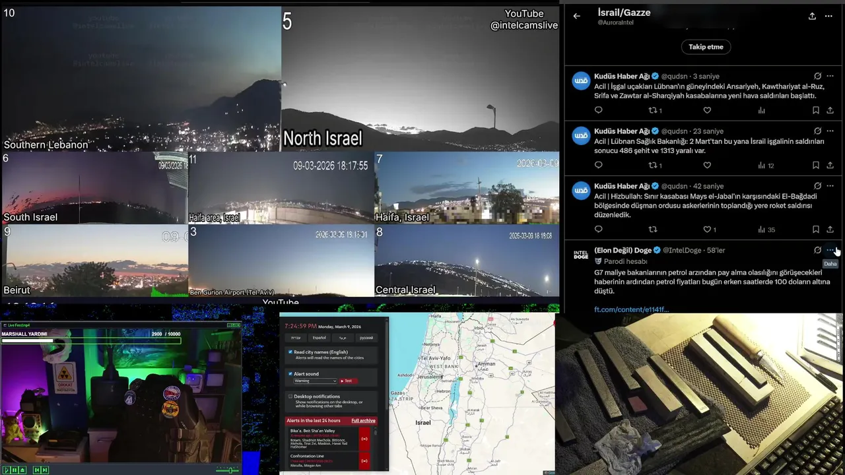The width and height of the screenshot is (845, 475).
Task: Switch alert panel language to Arabic
Action: 343,338
